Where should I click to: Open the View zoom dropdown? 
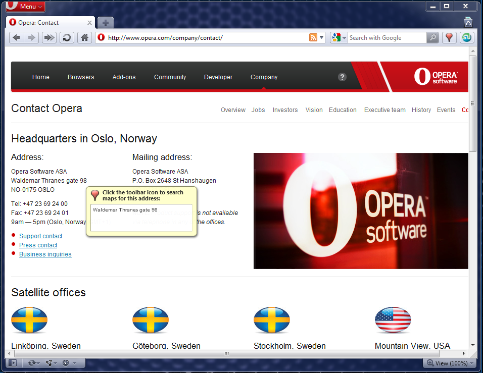pyautogui.click(x=450, y=363)
